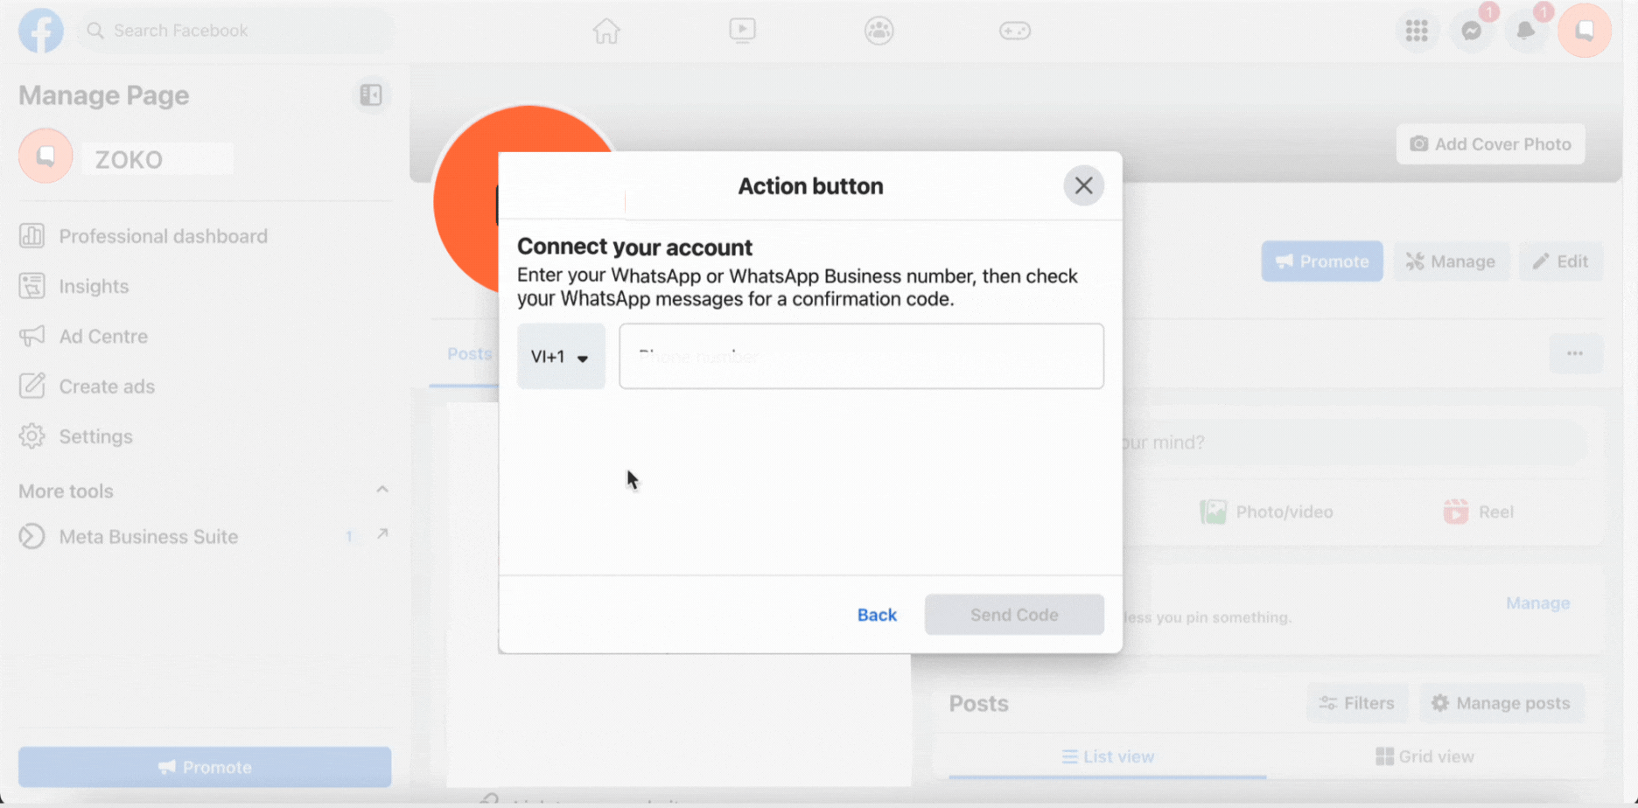
Task: Open Meta Business Suite link
Action: [149, 536]
